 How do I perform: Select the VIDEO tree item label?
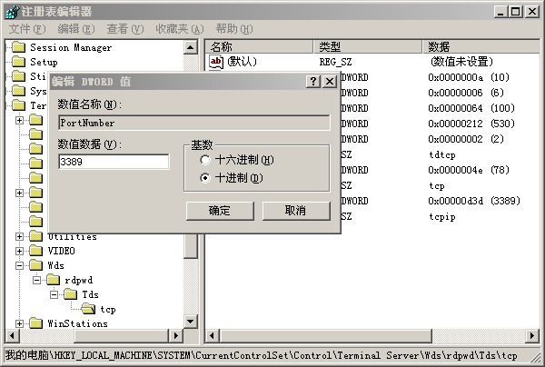pyautogui.click(x=61, y=251)
